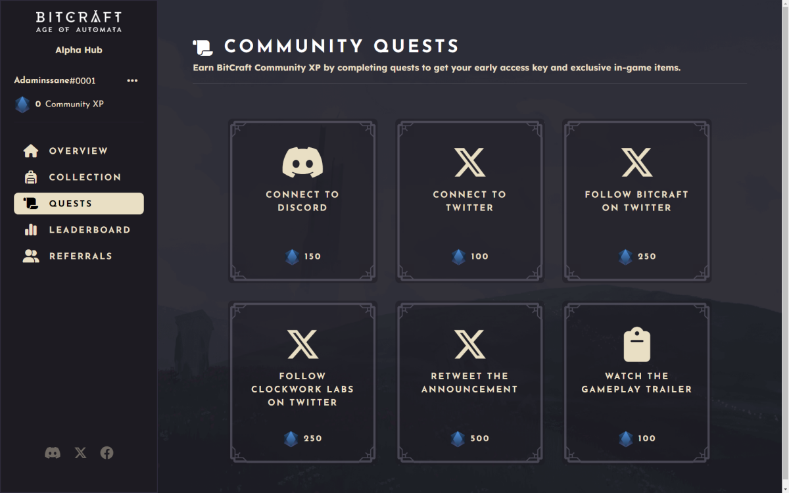Screen dimensions: 789x493
Task: Click the home icon next to Overview
Action: pyautogui.click(x=31, y=151)
